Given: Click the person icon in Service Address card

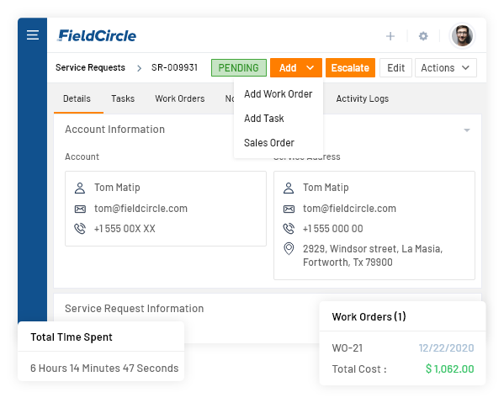Looking at the screenshot, I should point(289,188).
